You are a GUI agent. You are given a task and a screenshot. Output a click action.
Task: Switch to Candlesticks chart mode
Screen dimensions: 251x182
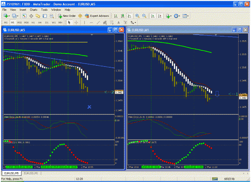click(122, 16)
